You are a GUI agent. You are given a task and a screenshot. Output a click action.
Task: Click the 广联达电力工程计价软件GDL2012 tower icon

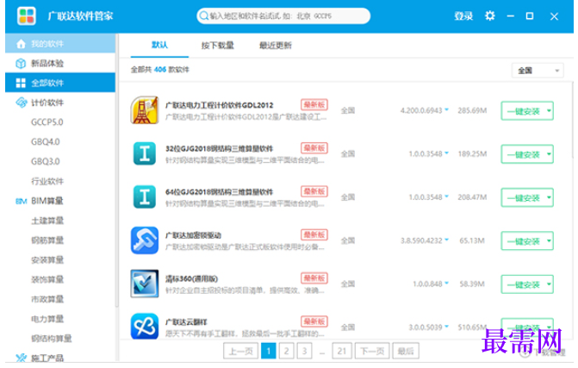[x=145, y=110]
